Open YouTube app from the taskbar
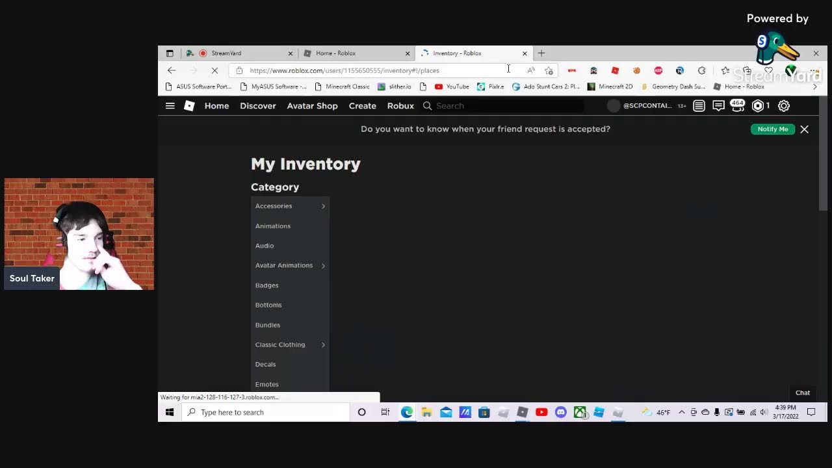This screenshot has height=468, width=832. coord(541,412)
